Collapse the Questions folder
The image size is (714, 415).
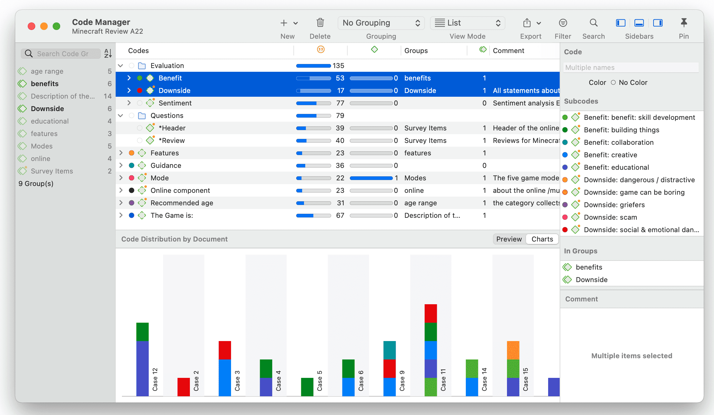(x=121, y=116)
